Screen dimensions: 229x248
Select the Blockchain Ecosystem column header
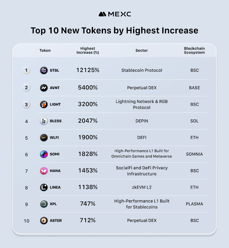[194, 50]
